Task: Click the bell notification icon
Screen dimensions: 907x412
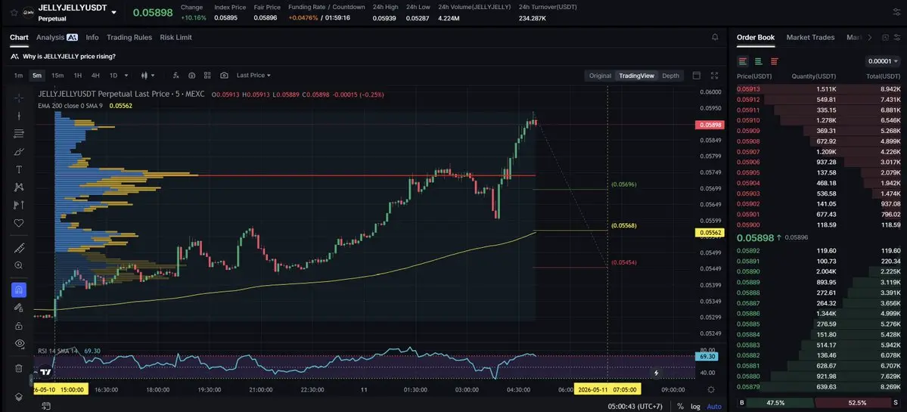Action: point(715,37)
